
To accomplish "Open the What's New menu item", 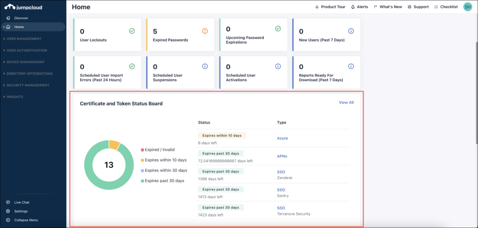I will tap(390, 7).
